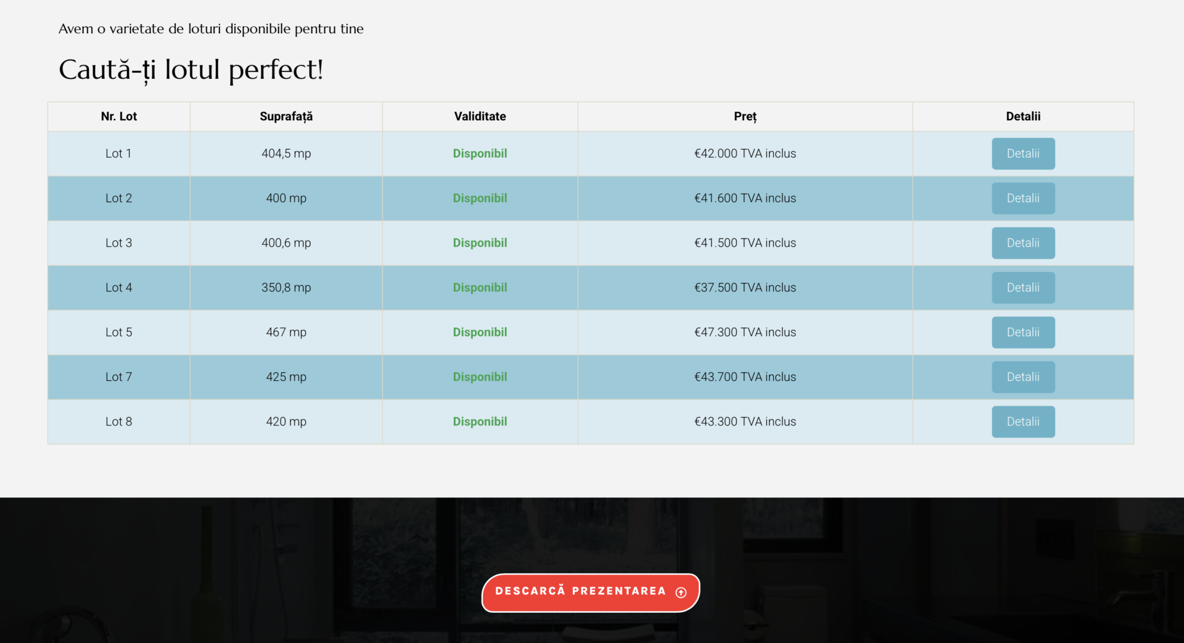Click the arrow icon in Descarcă Prezentarea
This screenshot has width=1184, height=643.
(x=681, y=592)
